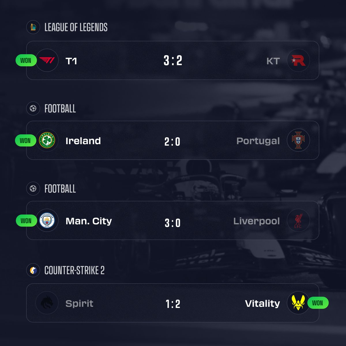Click the Portugal national team crest

[298, 140]
